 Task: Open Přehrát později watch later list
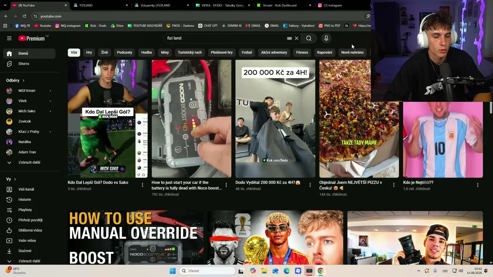click(x=29, y=220)
